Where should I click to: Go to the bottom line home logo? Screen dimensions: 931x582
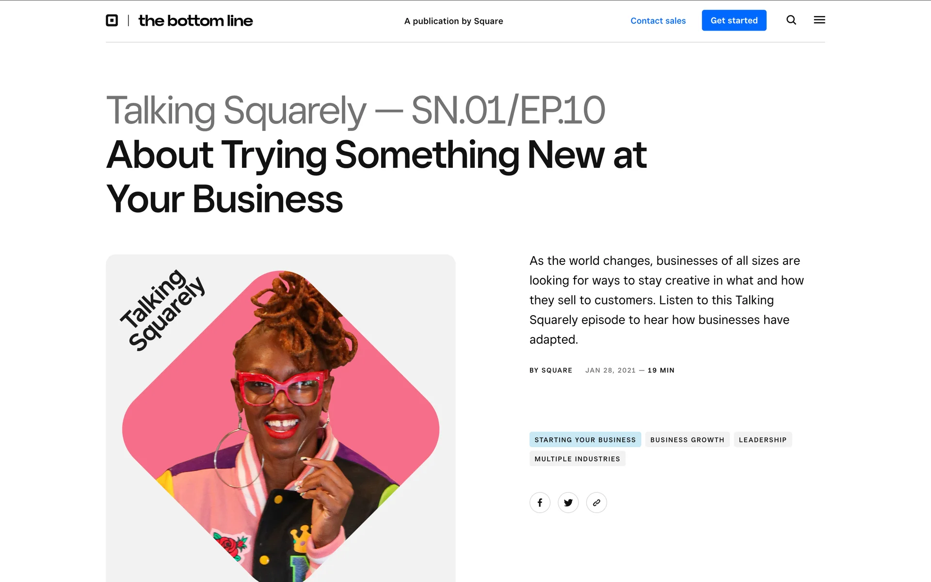tap(195, 20)
